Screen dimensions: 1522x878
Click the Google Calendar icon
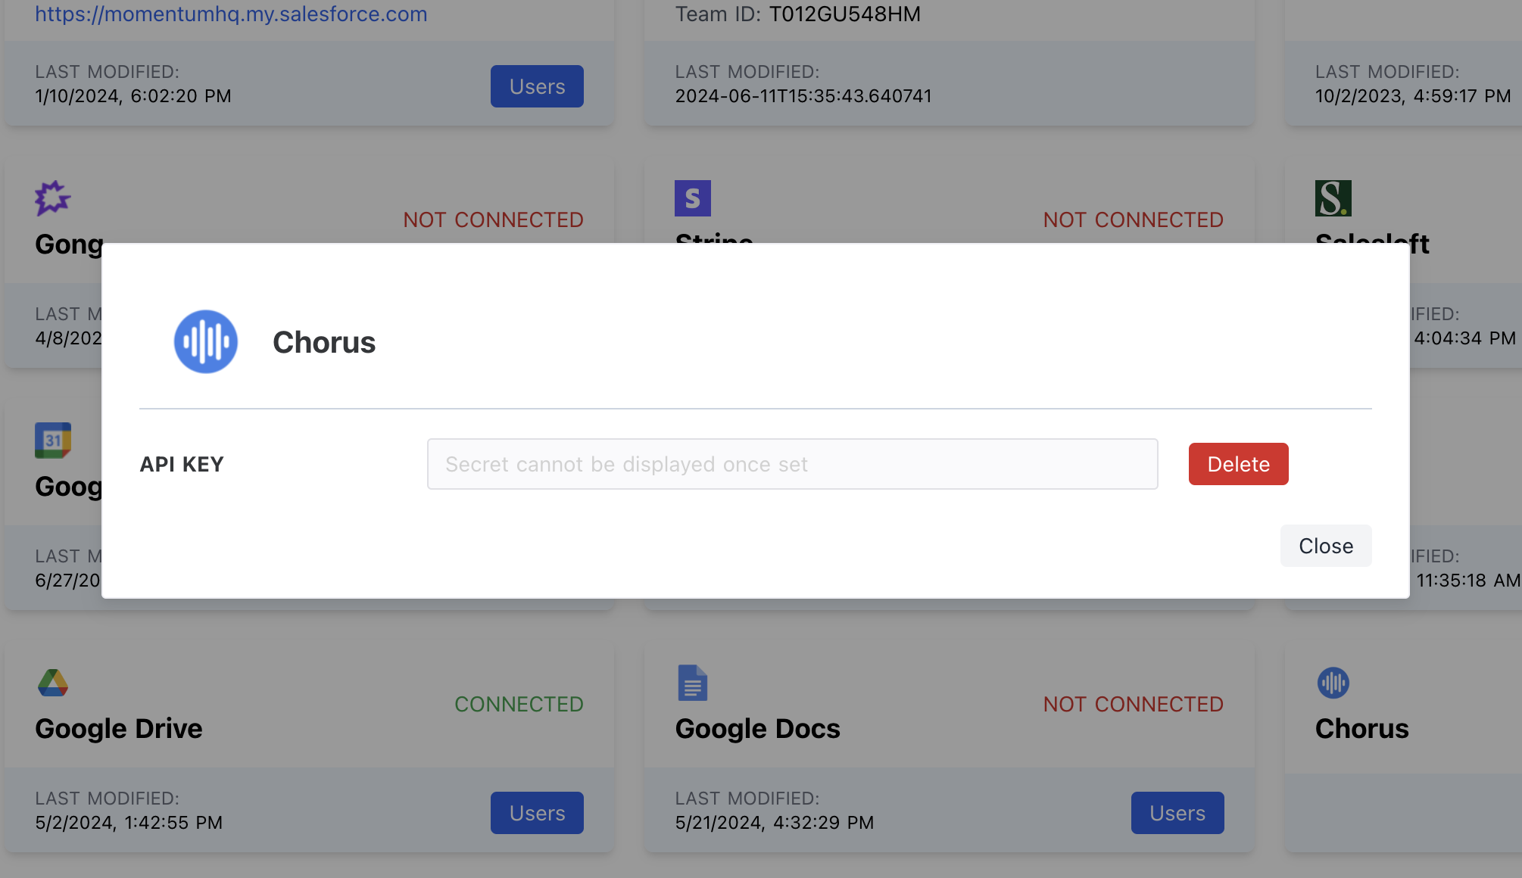[52, 441]
